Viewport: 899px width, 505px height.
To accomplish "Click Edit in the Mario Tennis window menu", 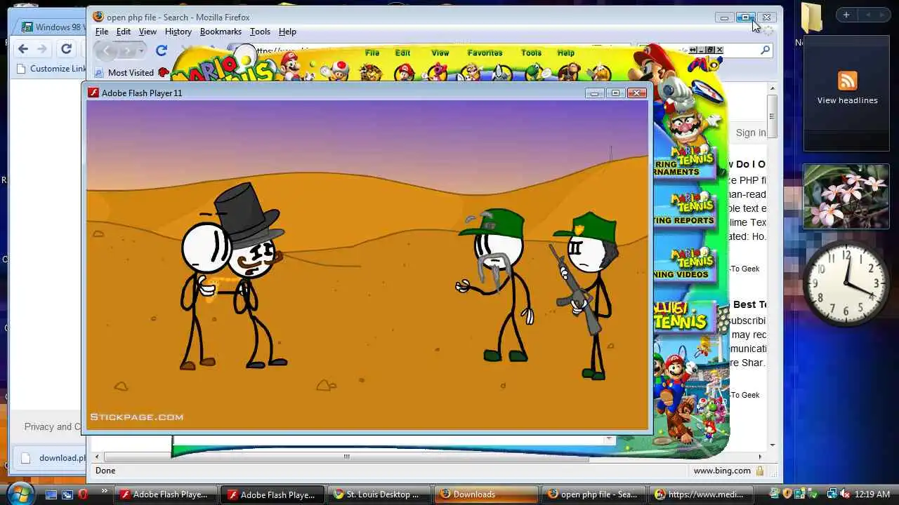I will (x=402, y=53).
